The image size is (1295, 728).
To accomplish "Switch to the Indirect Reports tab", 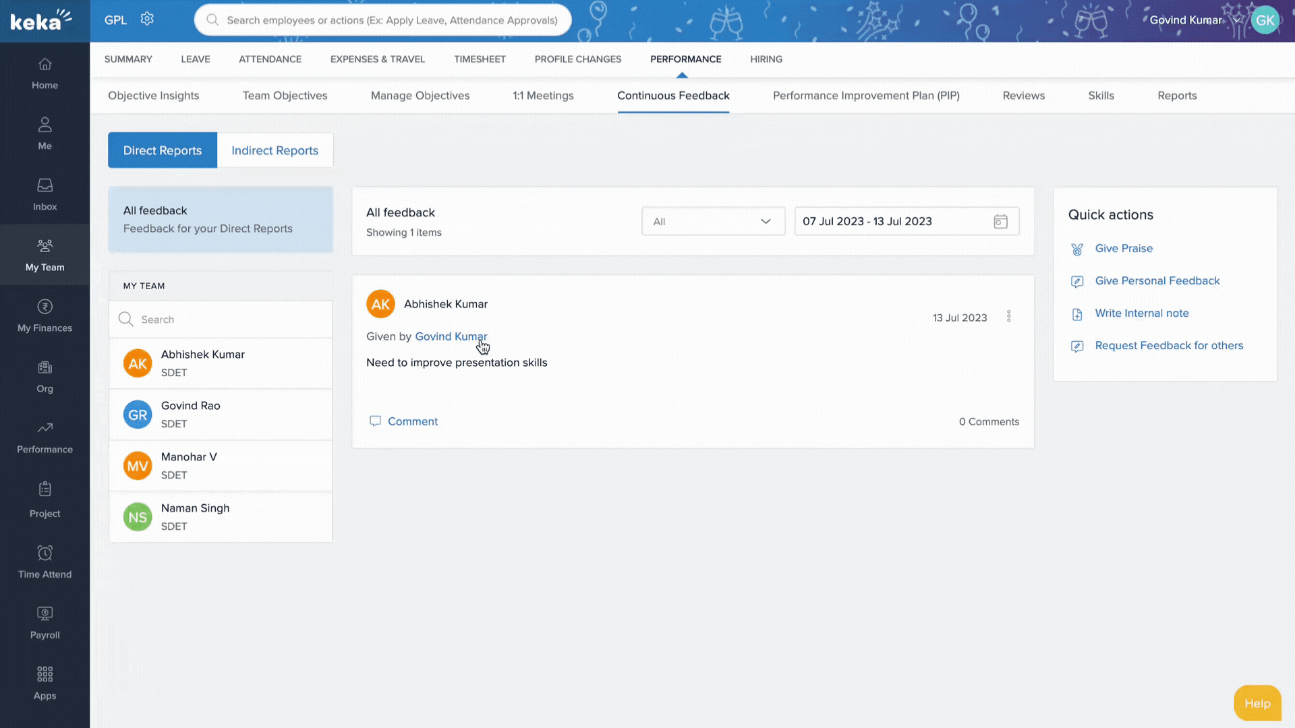I will [x=275, y=150].
